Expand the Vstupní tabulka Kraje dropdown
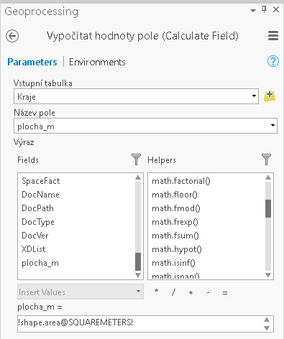The image size is (284, 339). point(254,96)
